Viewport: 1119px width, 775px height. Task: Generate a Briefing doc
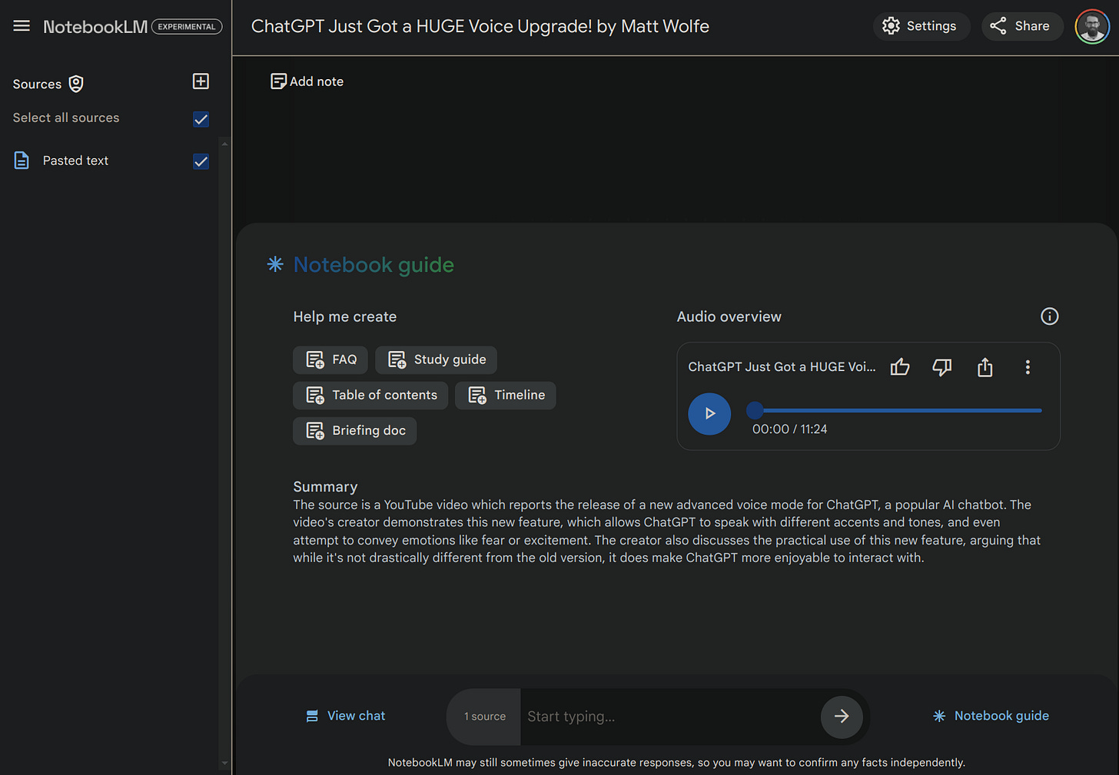[354, 431]
